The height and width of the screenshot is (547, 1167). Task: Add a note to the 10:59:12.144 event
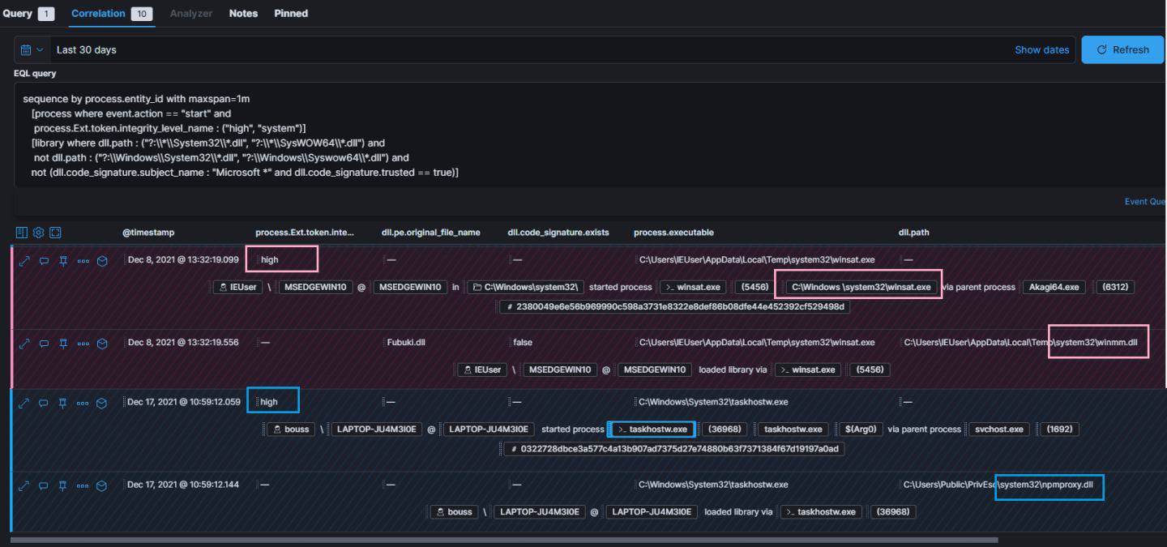click(45, 485)
